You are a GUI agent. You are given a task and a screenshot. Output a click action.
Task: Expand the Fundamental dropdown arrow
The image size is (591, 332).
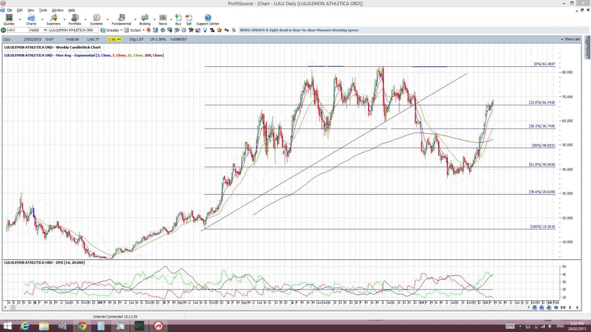click(x=135, y=19)
